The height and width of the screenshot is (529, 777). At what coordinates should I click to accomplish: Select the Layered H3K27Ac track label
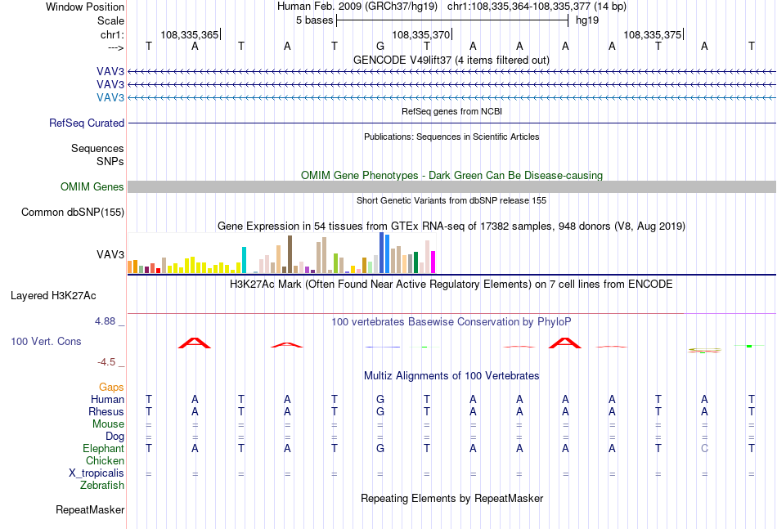[x=53, y=296]
